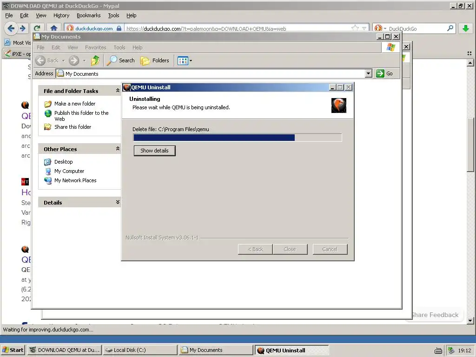The image size is (476, 357).
Task: Reload the DuckDuckGo page in Mypal
Action: pyautogui.click(x=37, y=28)
